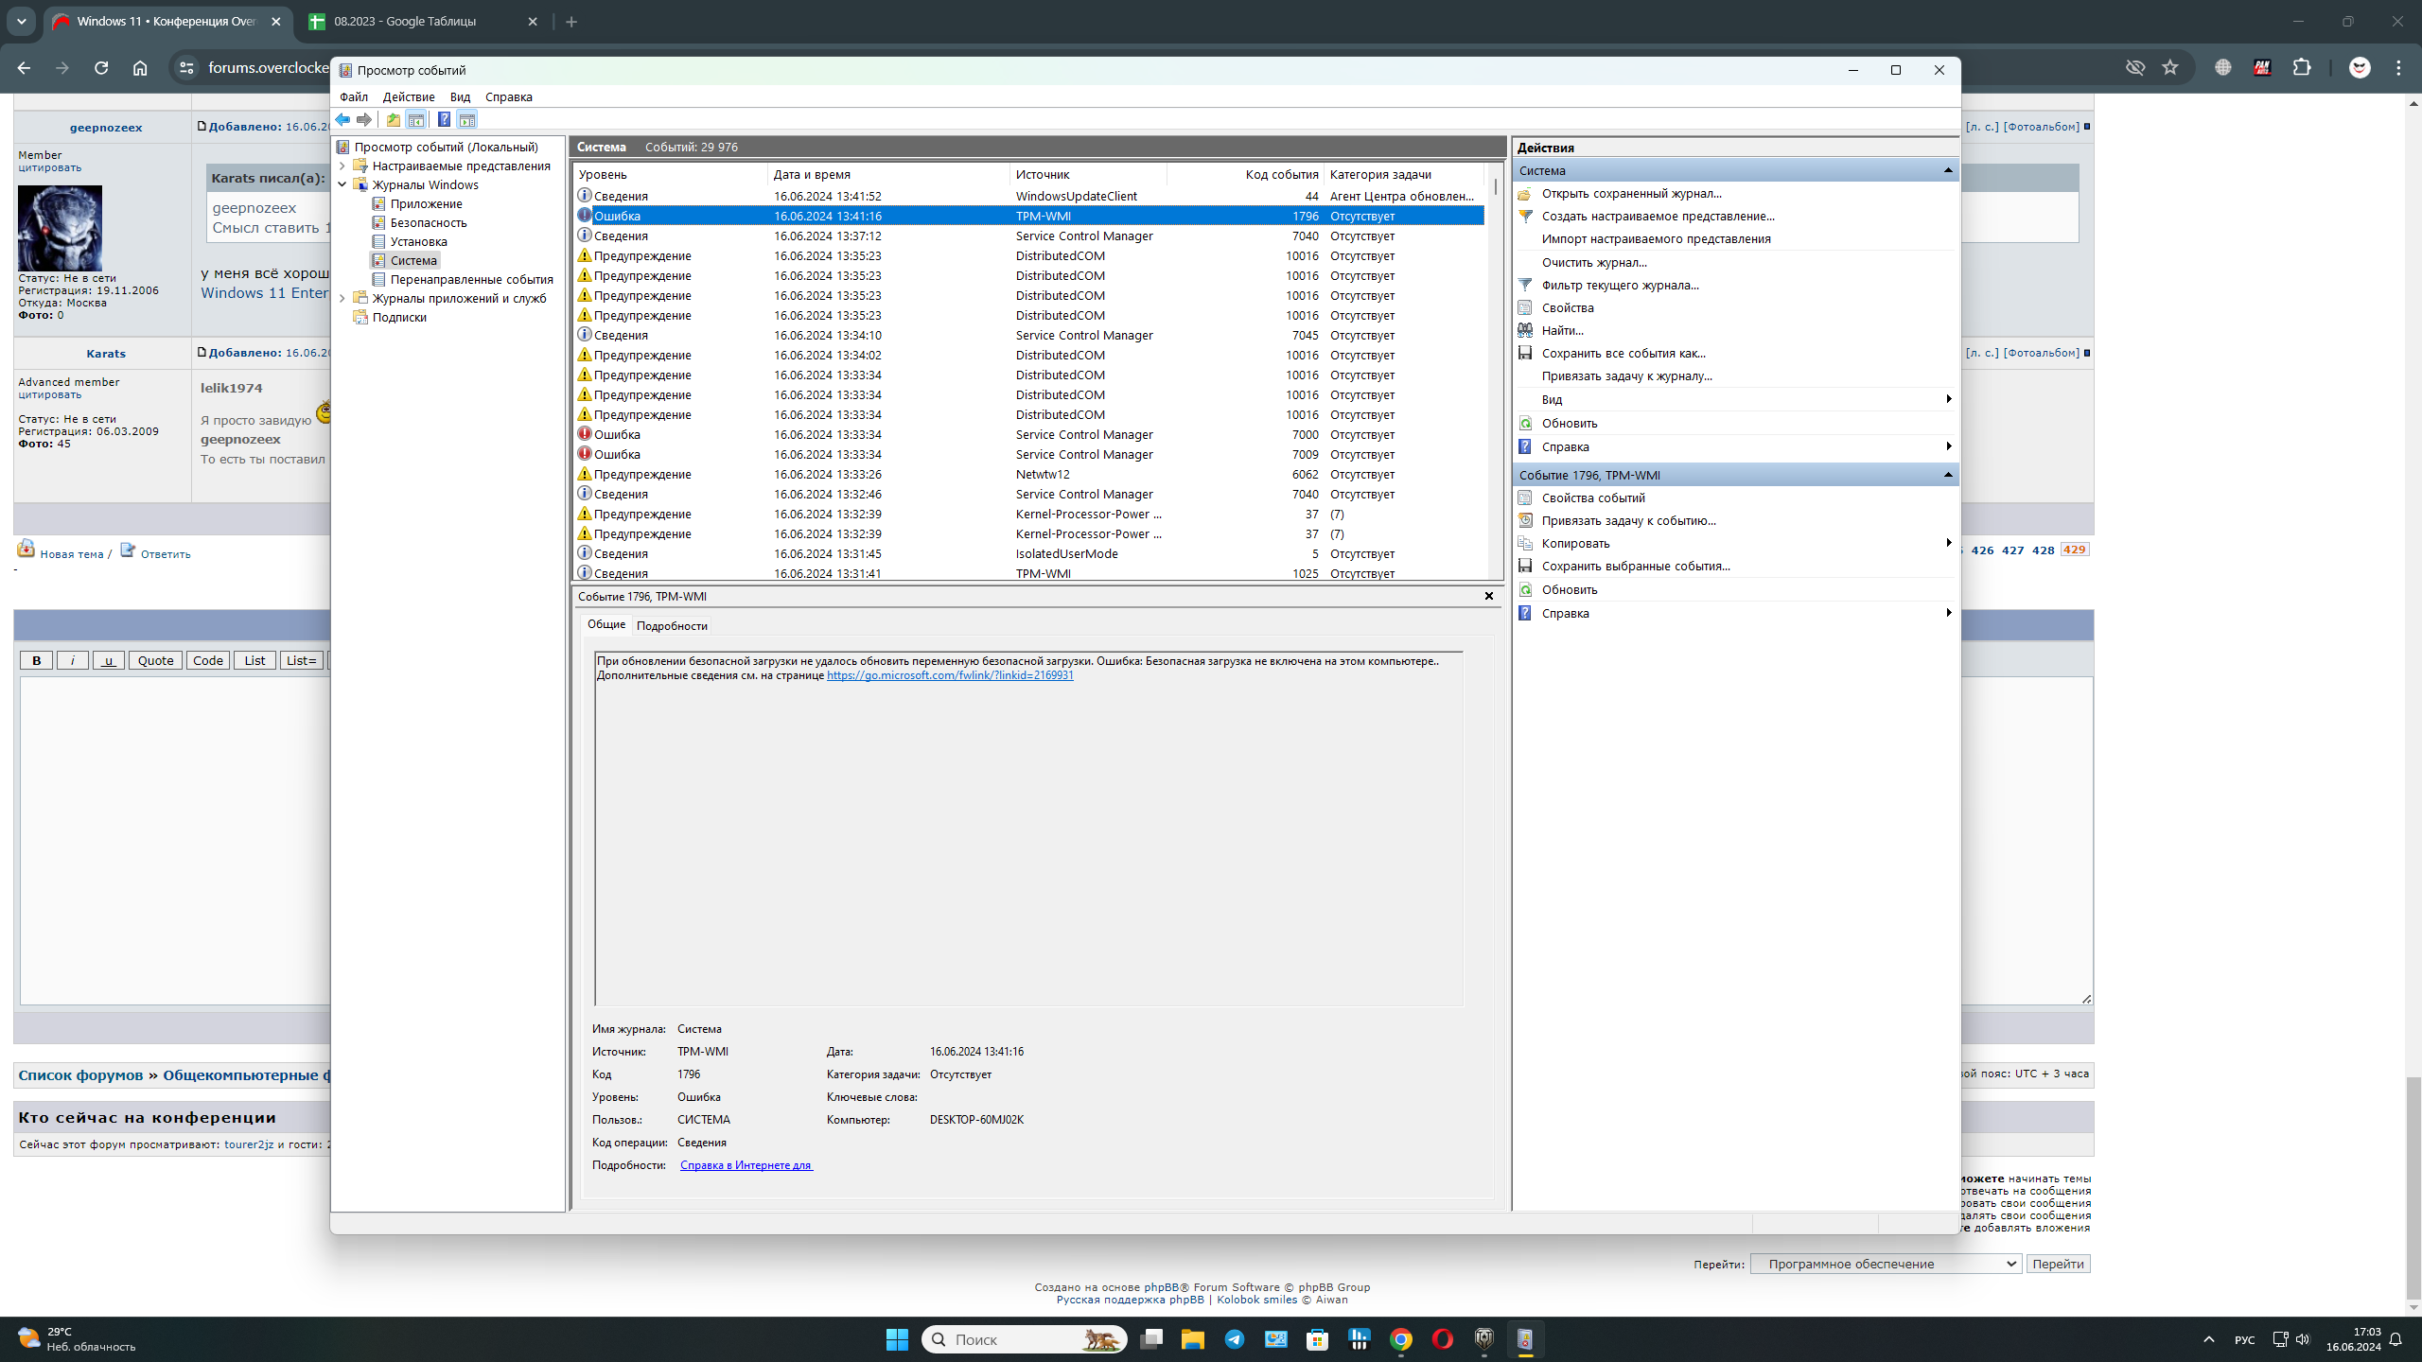Click the Attach task to event icon

pos(1525,520)
